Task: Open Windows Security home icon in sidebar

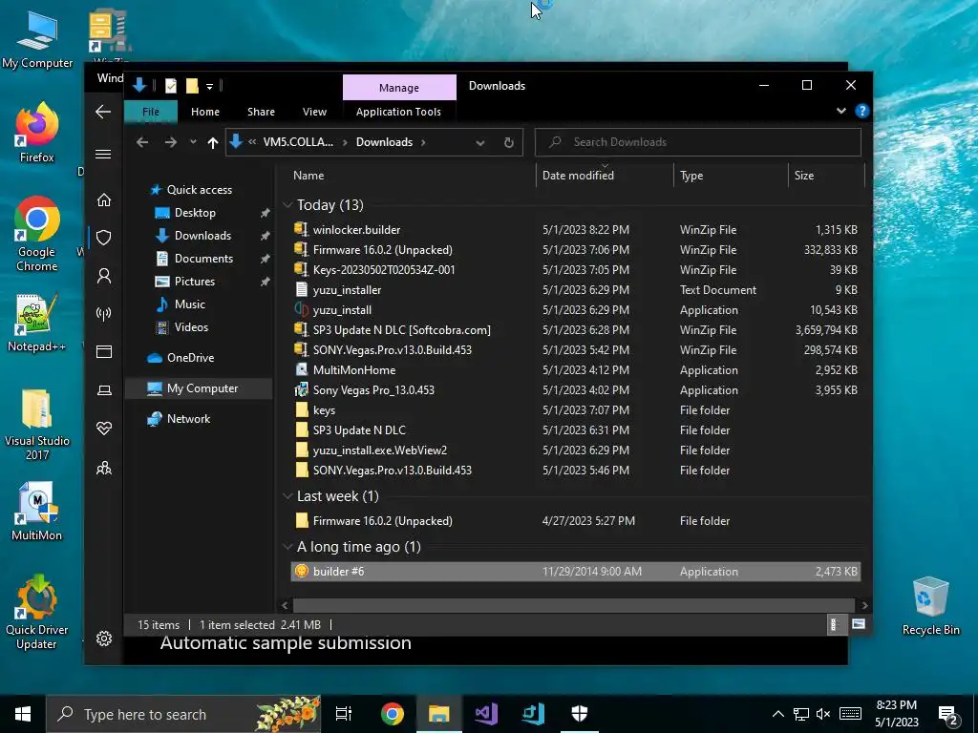Action: 104,199
